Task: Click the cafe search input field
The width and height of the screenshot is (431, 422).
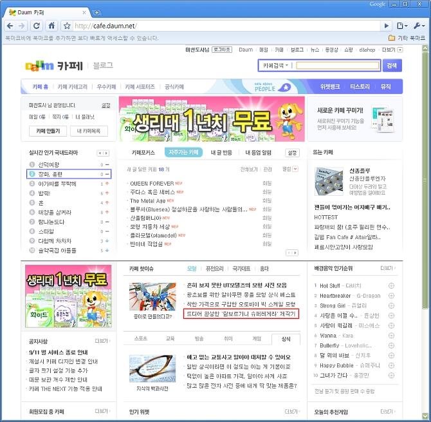Action: 337,66
